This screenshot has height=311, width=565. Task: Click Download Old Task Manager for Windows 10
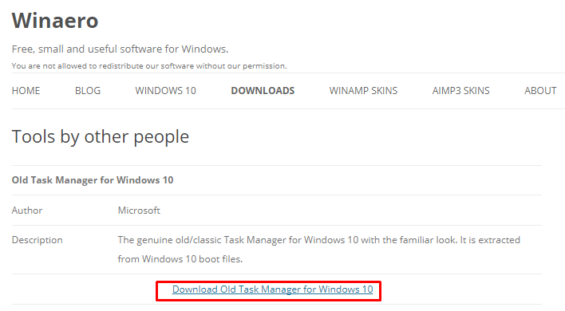(x=272, y=289)
